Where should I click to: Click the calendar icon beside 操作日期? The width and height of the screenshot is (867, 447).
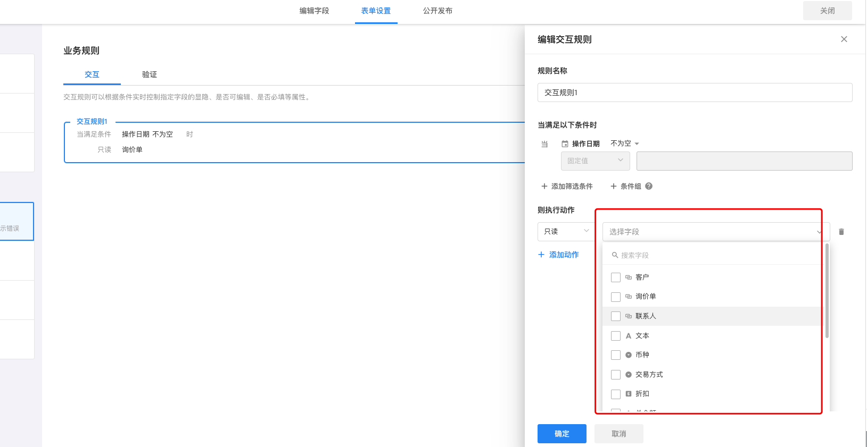(565, 144)
